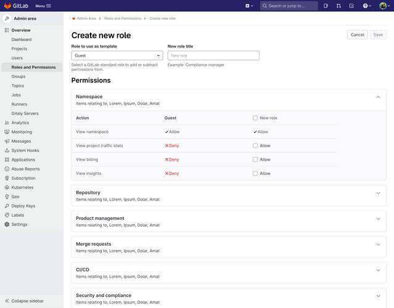Click the GitLab fox logo

7,6
